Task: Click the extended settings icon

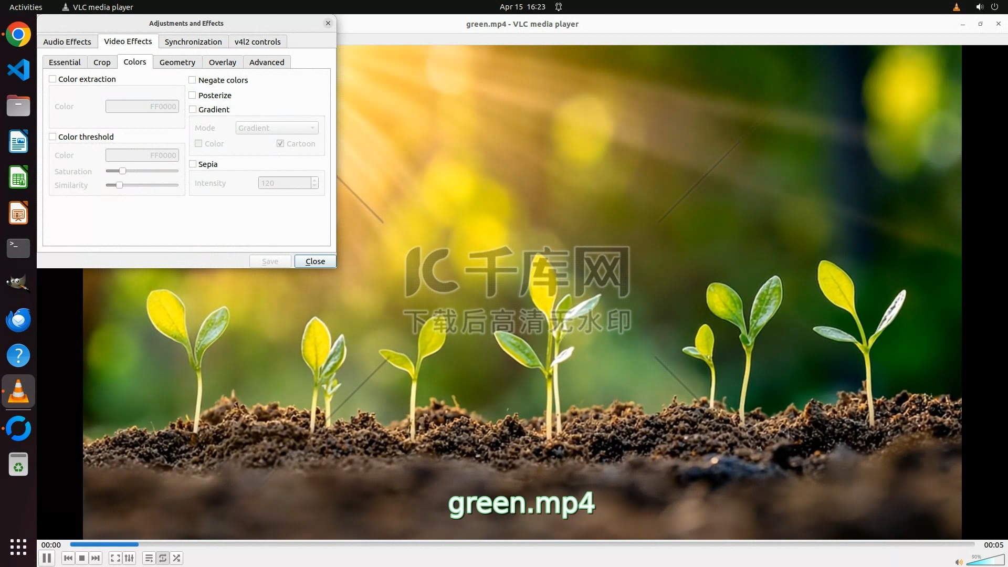Action: 129,558
